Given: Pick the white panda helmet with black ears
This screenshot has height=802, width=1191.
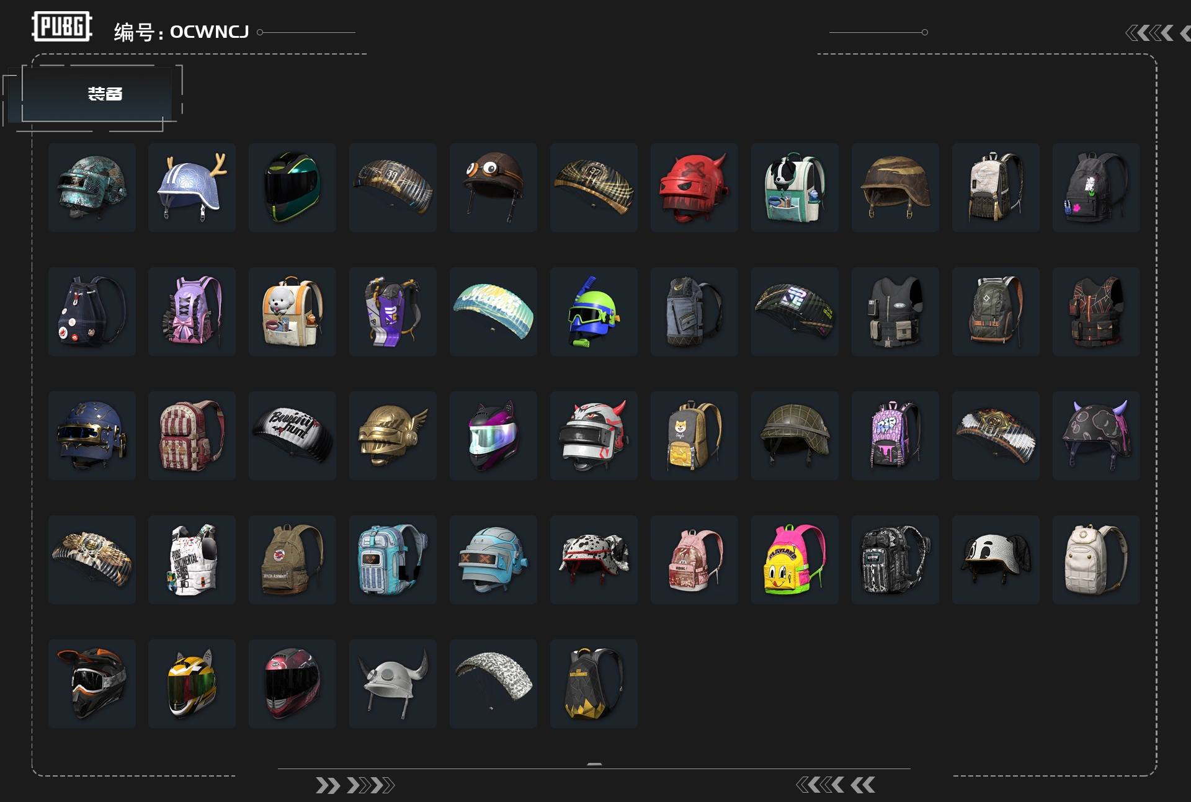Looking at the screenshot, I should (996, 559).
